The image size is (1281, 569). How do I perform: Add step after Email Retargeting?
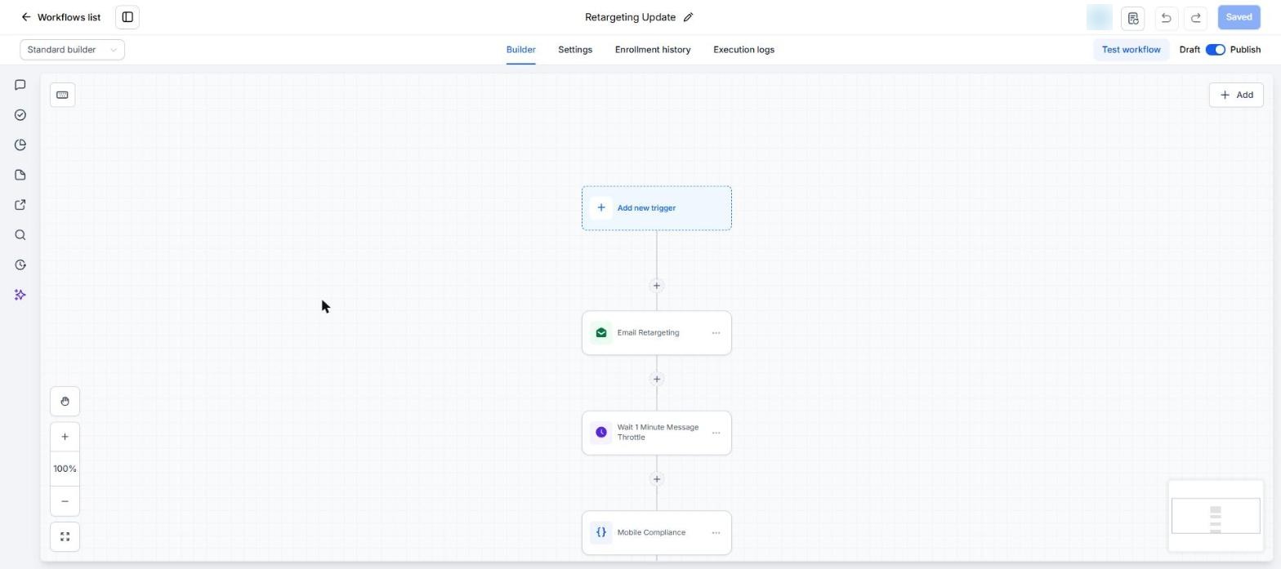656,379
